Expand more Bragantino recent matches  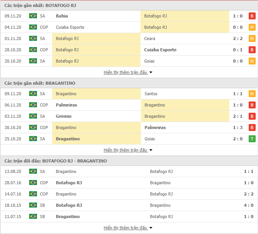pyautogui.click(x=128, y=150)
